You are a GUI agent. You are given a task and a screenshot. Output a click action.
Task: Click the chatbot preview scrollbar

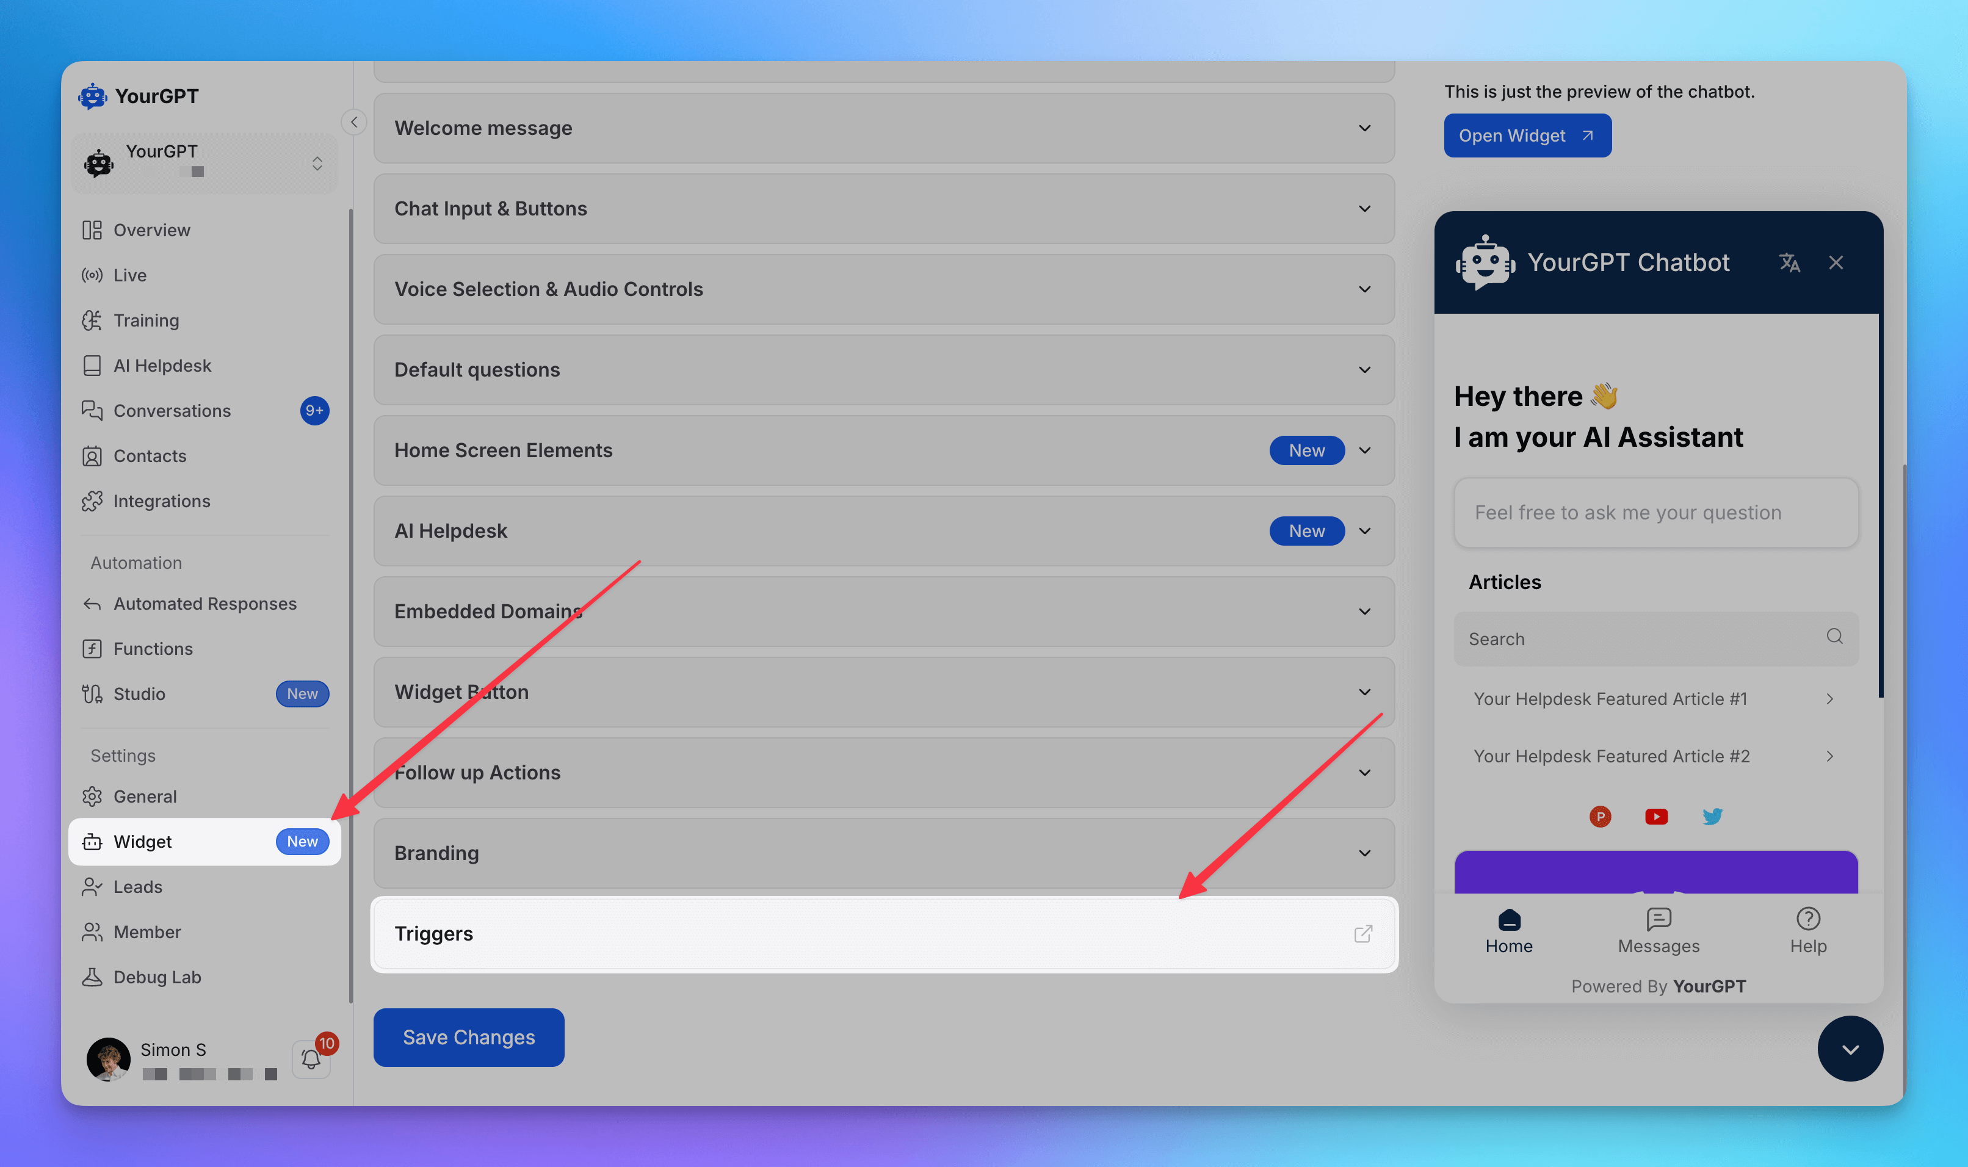tap(1881, 505)
